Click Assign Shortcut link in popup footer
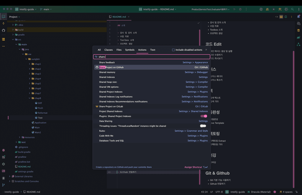The height and width of the screenshot is (195, 302). tap(193, 167)
